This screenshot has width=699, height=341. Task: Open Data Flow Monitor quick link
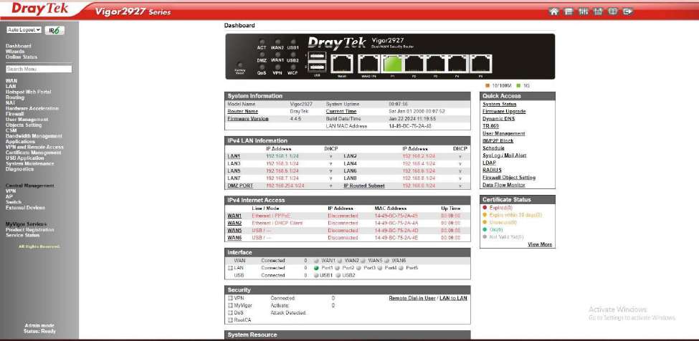point(504,185)
